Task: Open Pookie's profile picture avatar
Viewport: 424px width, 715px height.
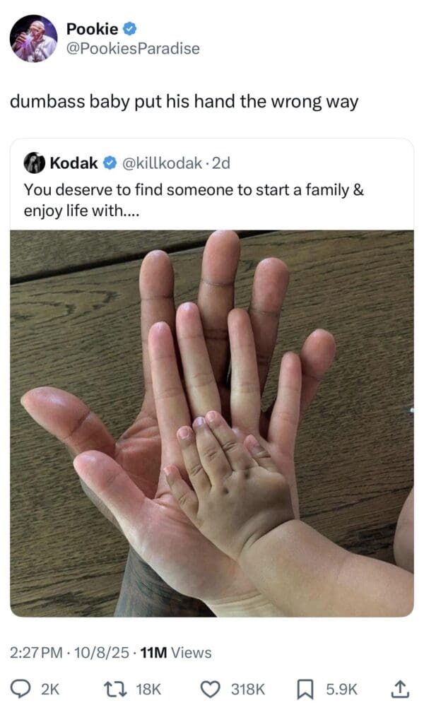Action: (x=34, y=38)
